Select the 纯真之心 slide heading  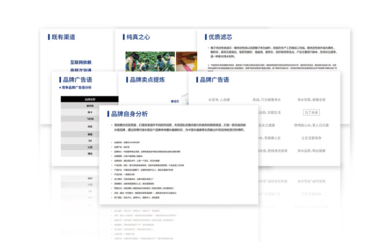138,37
